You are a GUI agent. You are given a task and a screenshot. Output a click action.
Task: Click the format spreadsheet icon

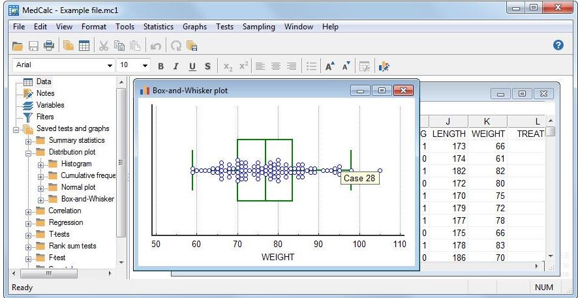(365, 67)
